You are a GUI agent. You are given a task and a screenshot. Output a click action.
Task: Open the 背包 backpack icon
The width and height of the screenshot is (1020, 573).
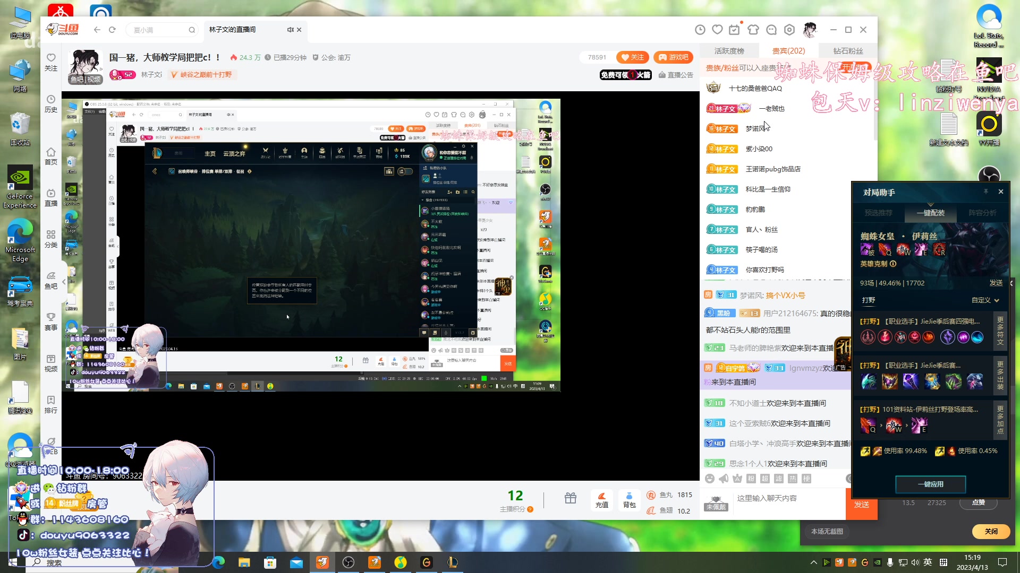(x=629, y=500)
